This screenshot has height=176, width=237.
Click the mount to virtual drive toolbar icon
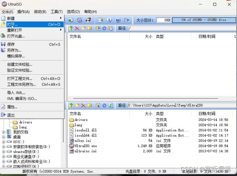(71, 20)
